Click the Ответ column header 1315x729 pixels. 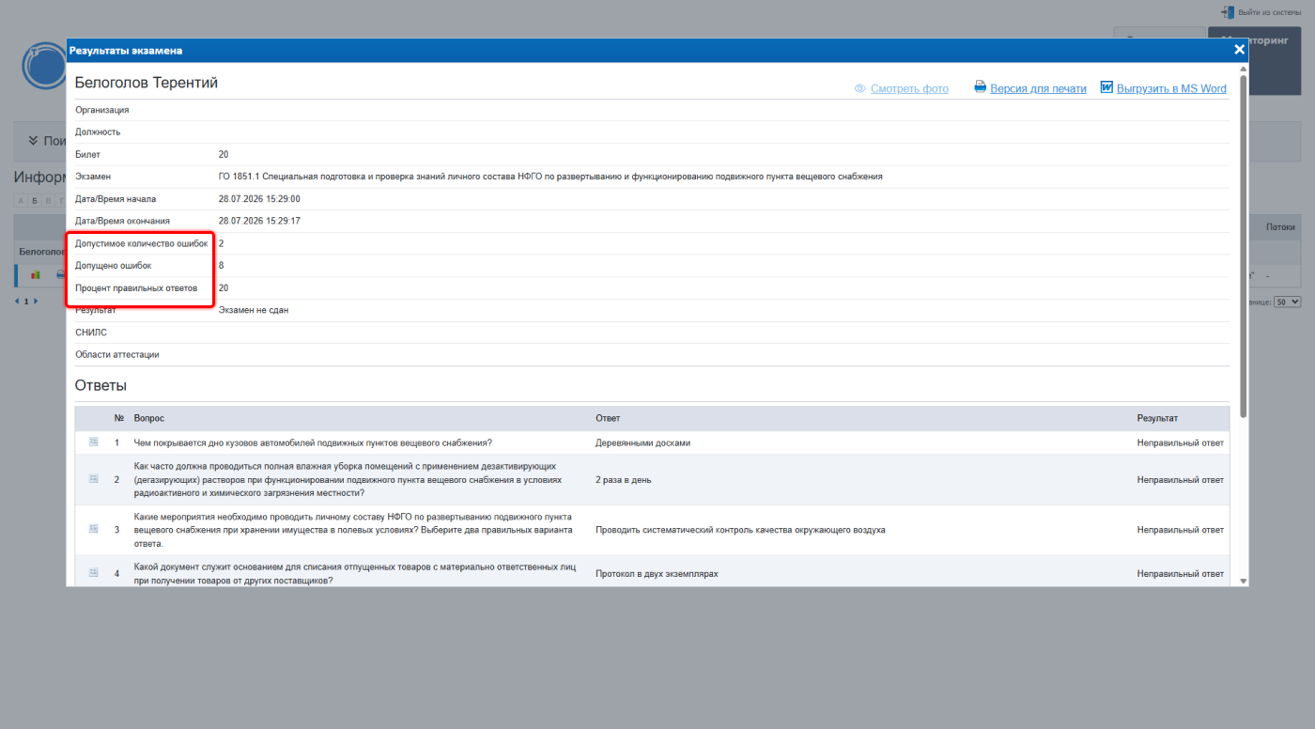608,418
